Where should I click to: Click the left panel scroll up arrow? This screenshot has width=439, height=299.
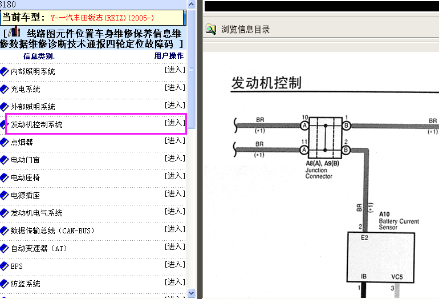point(191,5)
